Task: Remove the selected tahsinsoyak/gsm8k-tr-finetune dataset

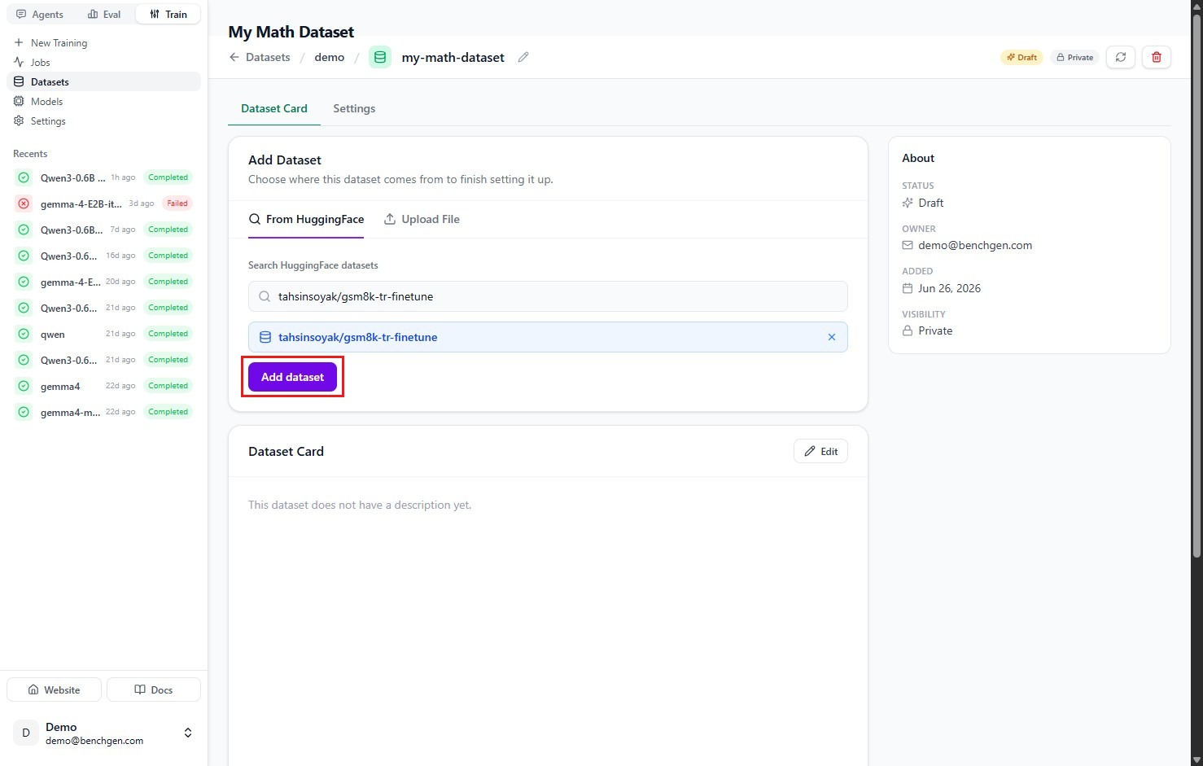Action: tap(832, 337)
